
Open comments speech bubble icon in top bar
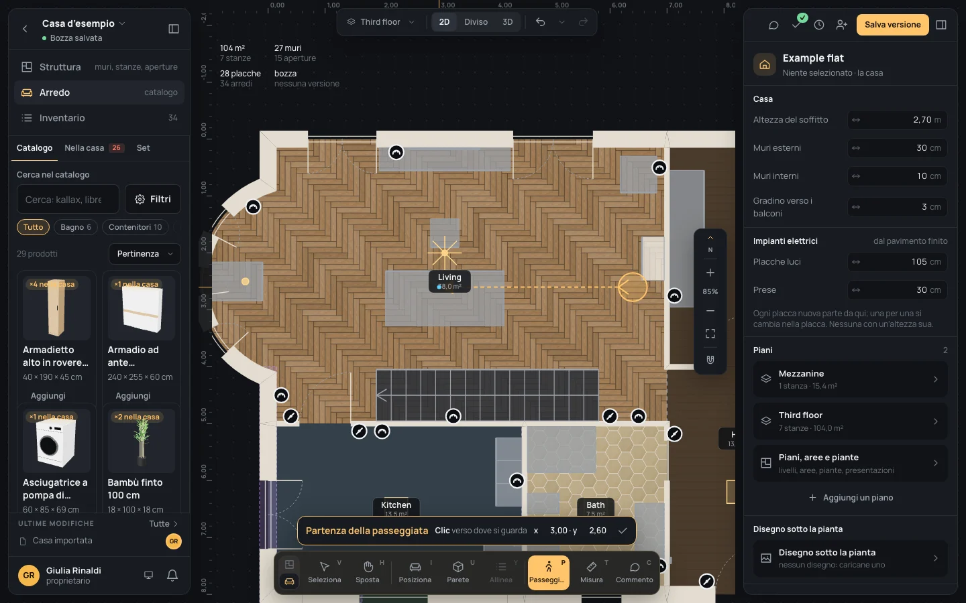coord(773,25)
